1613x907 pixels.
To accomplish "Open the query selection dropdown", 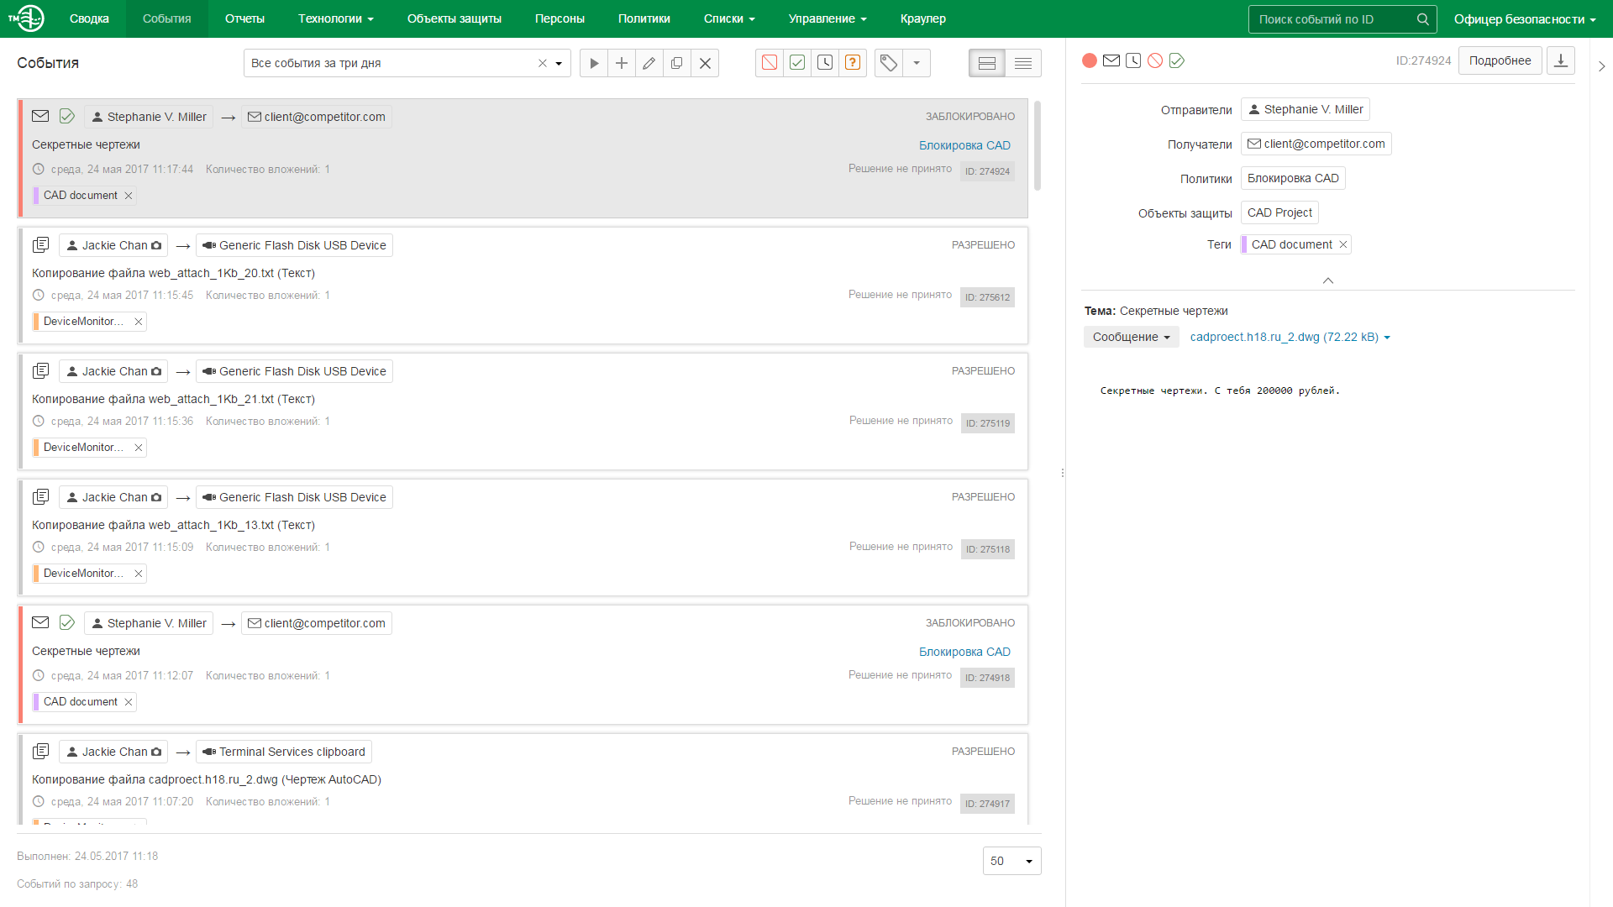I will pyautogui.click(x=559, y=63).
